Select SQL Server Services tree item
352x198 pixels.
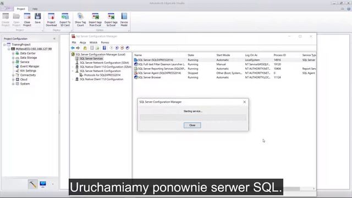(x=91, y=59)
